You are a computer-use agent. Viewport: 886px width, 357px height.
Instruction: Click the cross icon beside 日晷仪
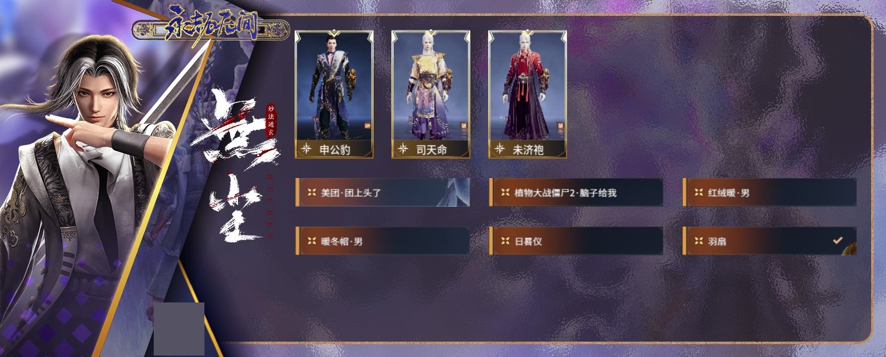click(x=505, y=241)
